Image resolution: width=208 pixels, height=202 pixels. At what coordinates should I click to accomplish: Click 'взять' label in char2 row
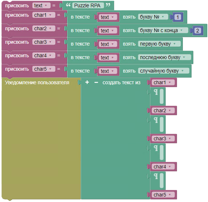(x=129, y=31)
